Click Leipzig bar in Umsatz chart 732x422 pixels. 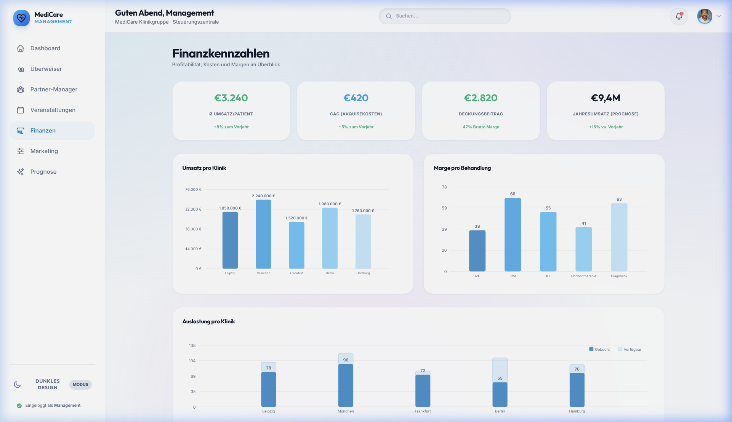tap(230, 240)
